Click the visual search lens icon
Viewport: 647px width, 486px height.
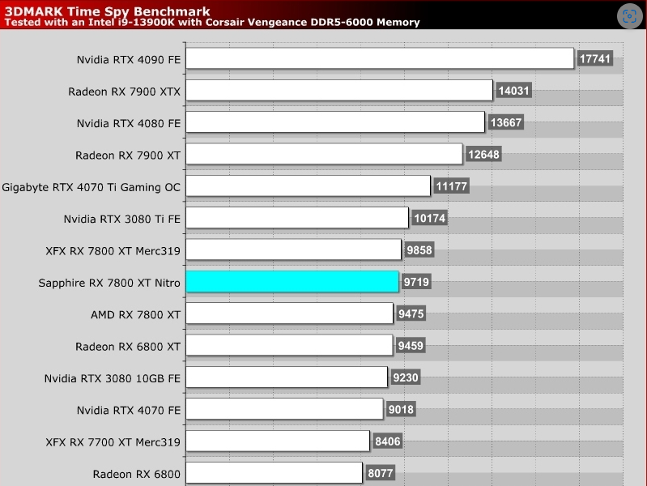[x=629, y=16]
